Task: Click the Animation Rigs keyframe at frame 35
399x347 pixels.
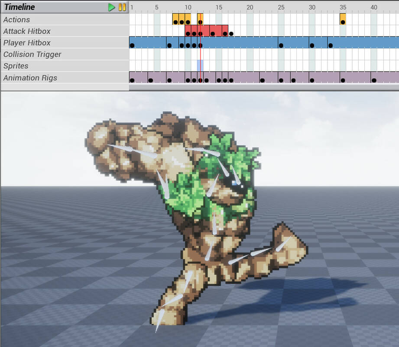Action: tap(343, 80)
